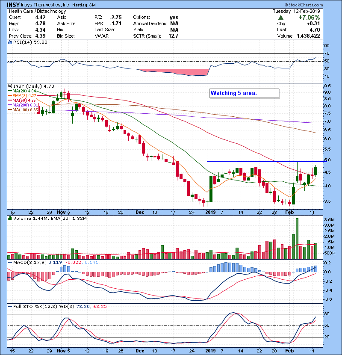Click the Chg value +0.31

point(313,24)
